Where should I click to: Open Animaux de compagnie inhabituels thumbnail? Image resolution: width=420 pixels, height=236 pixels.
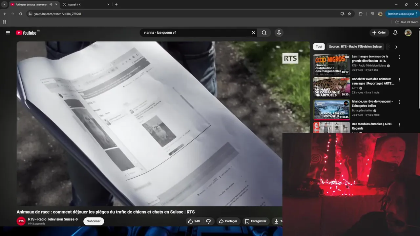pos(331,87)
